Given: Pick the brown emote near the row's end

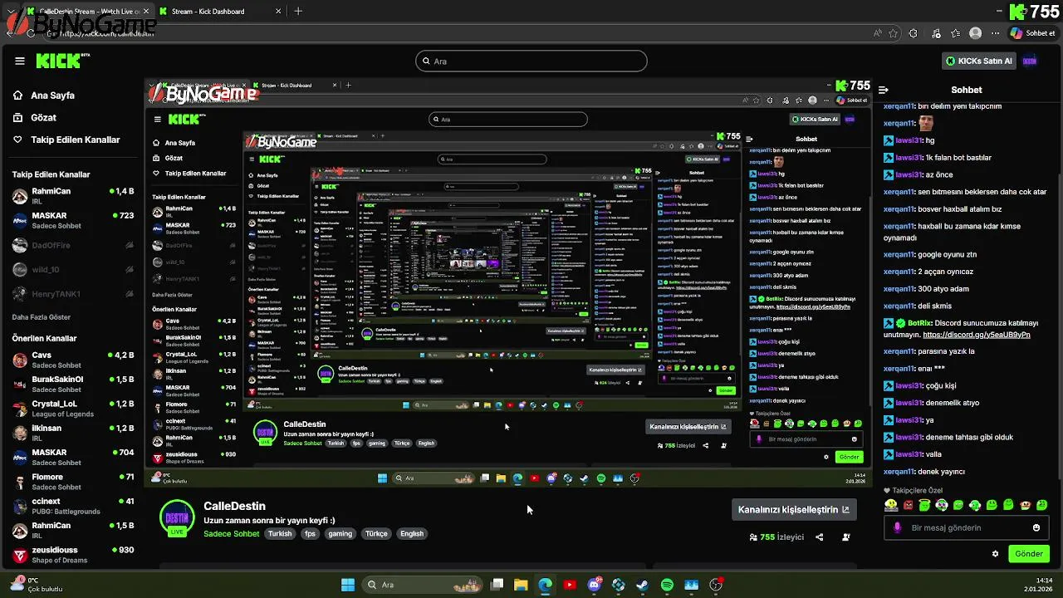Looking at the screenshot, I should 1026,504.
